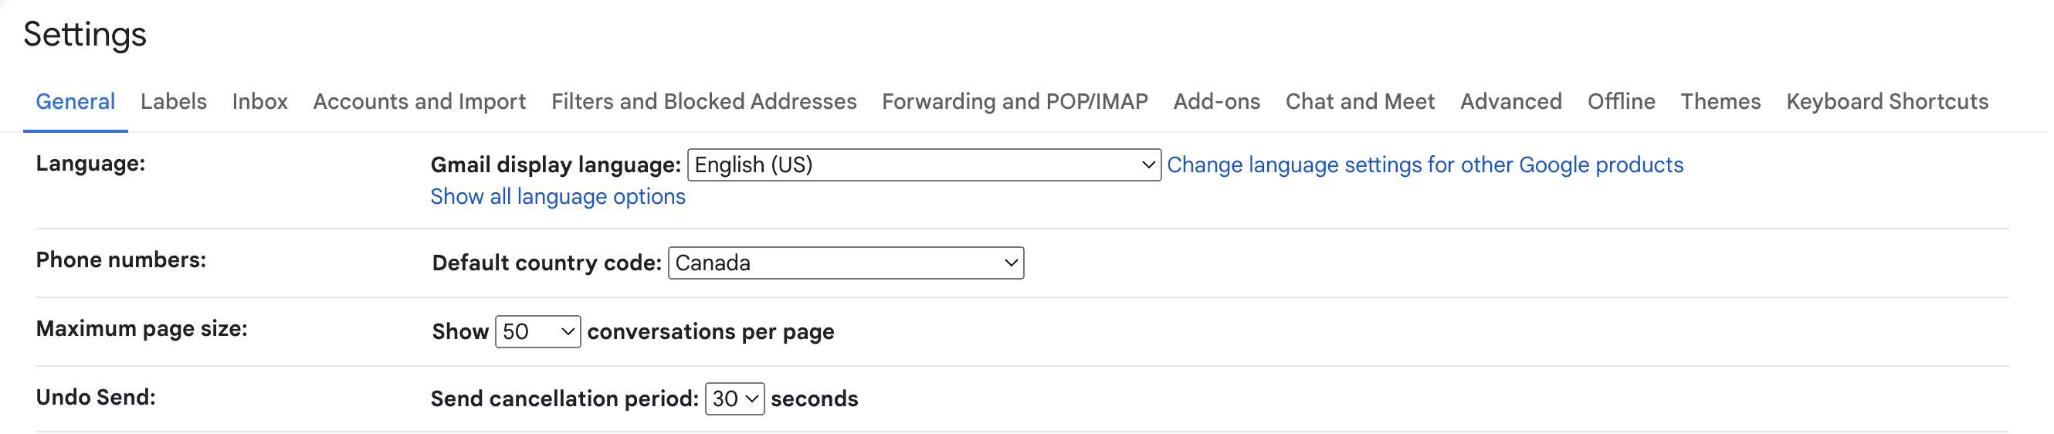Switch to the Add-ons tab
This screenshot has height=434, width=2054.
(1217, 101)
